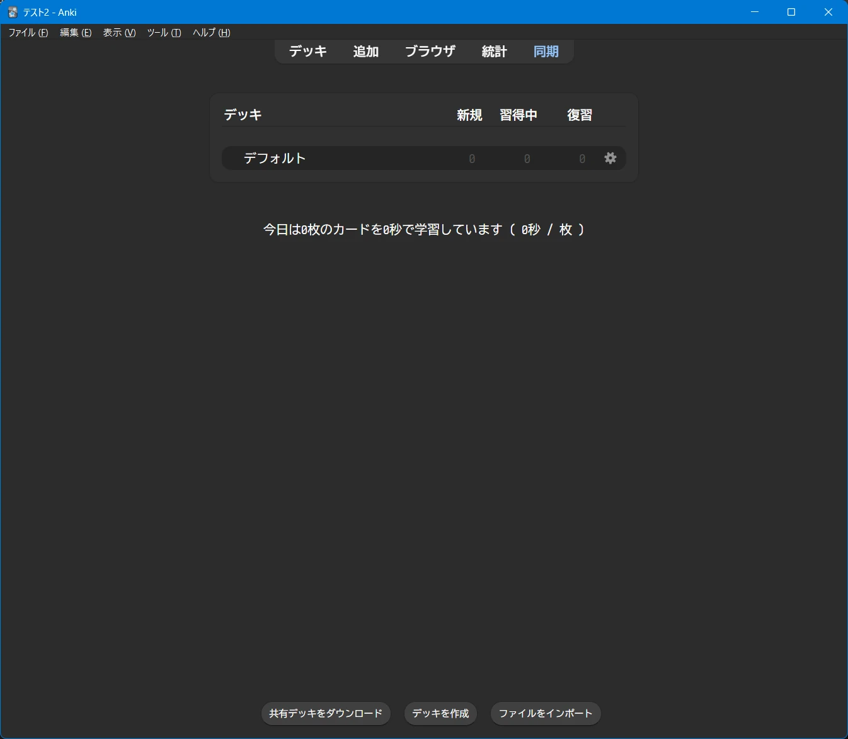
Task: Select the デフォルト deck
Action: [275, 158]
